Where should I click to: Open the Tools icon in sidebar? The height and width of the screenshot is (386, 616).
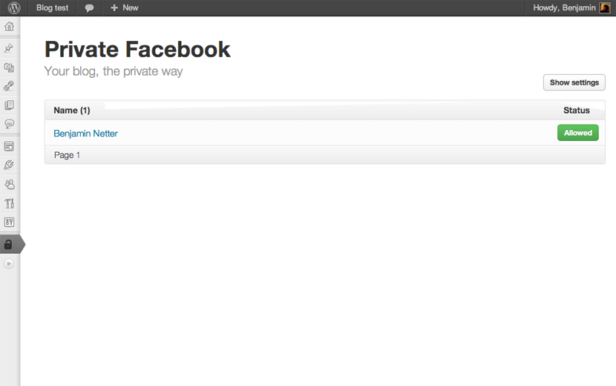coord(9,203)
